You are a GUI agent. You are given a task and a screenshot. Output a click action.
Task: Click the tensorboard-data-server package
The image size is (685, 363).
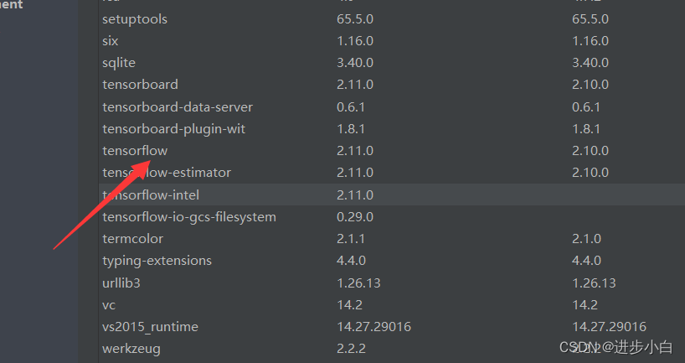tap(178, 107)
